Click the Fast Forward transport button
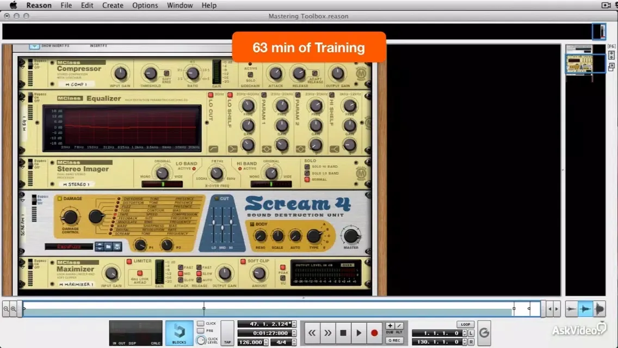 (x=327, y=333)
